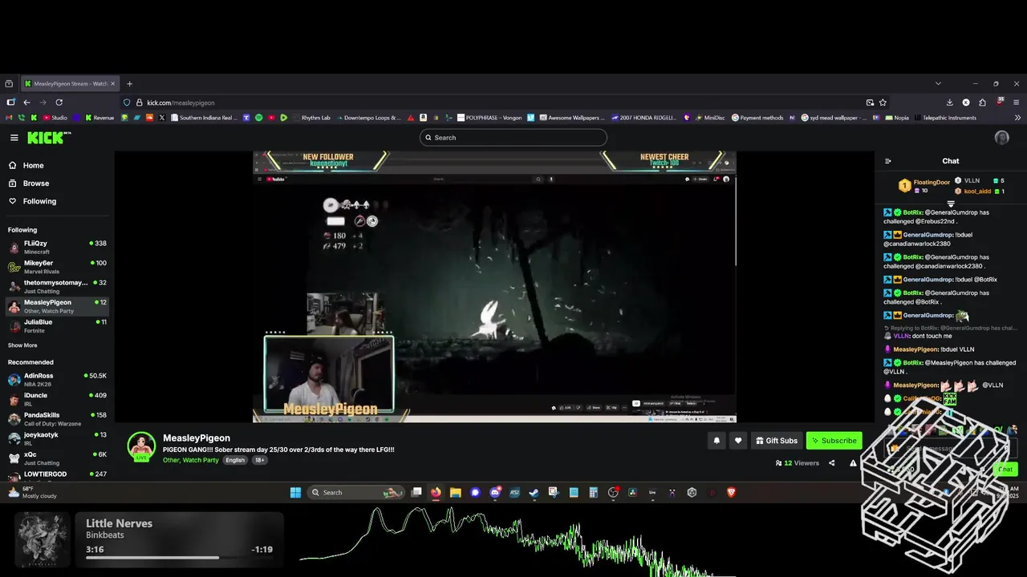Collapse the chat panel arrow icon

(887, 161)
